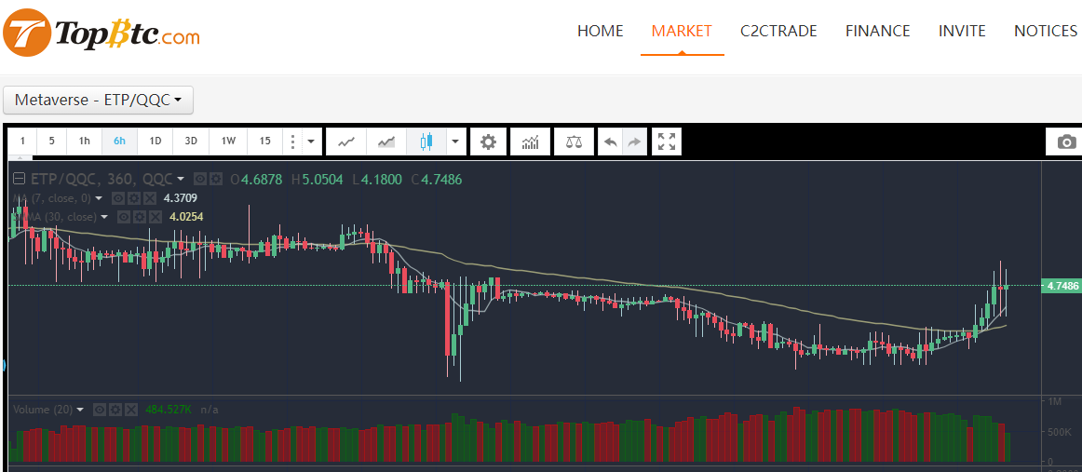Click the TopBtc.com logo
1082x472 pixels.
click(x=101, y=34)
